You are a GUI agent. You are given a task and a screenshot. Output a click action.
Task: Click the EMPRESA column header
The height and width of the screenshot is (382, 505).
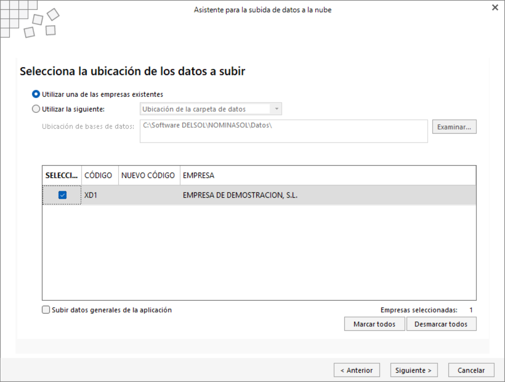click(x=328, y=175)
